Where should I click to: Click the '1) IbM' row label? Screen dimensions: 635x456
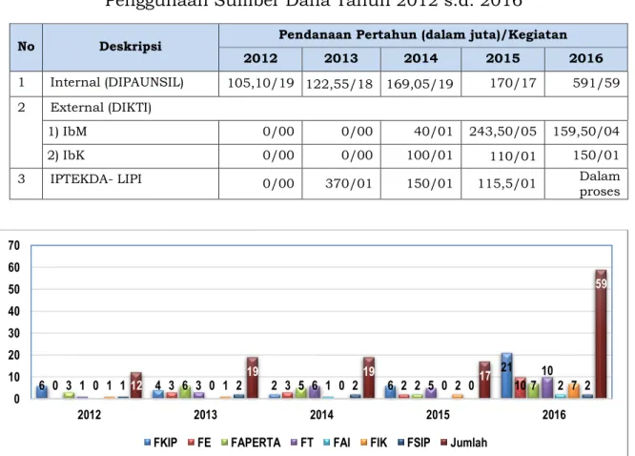pos(68,132)
